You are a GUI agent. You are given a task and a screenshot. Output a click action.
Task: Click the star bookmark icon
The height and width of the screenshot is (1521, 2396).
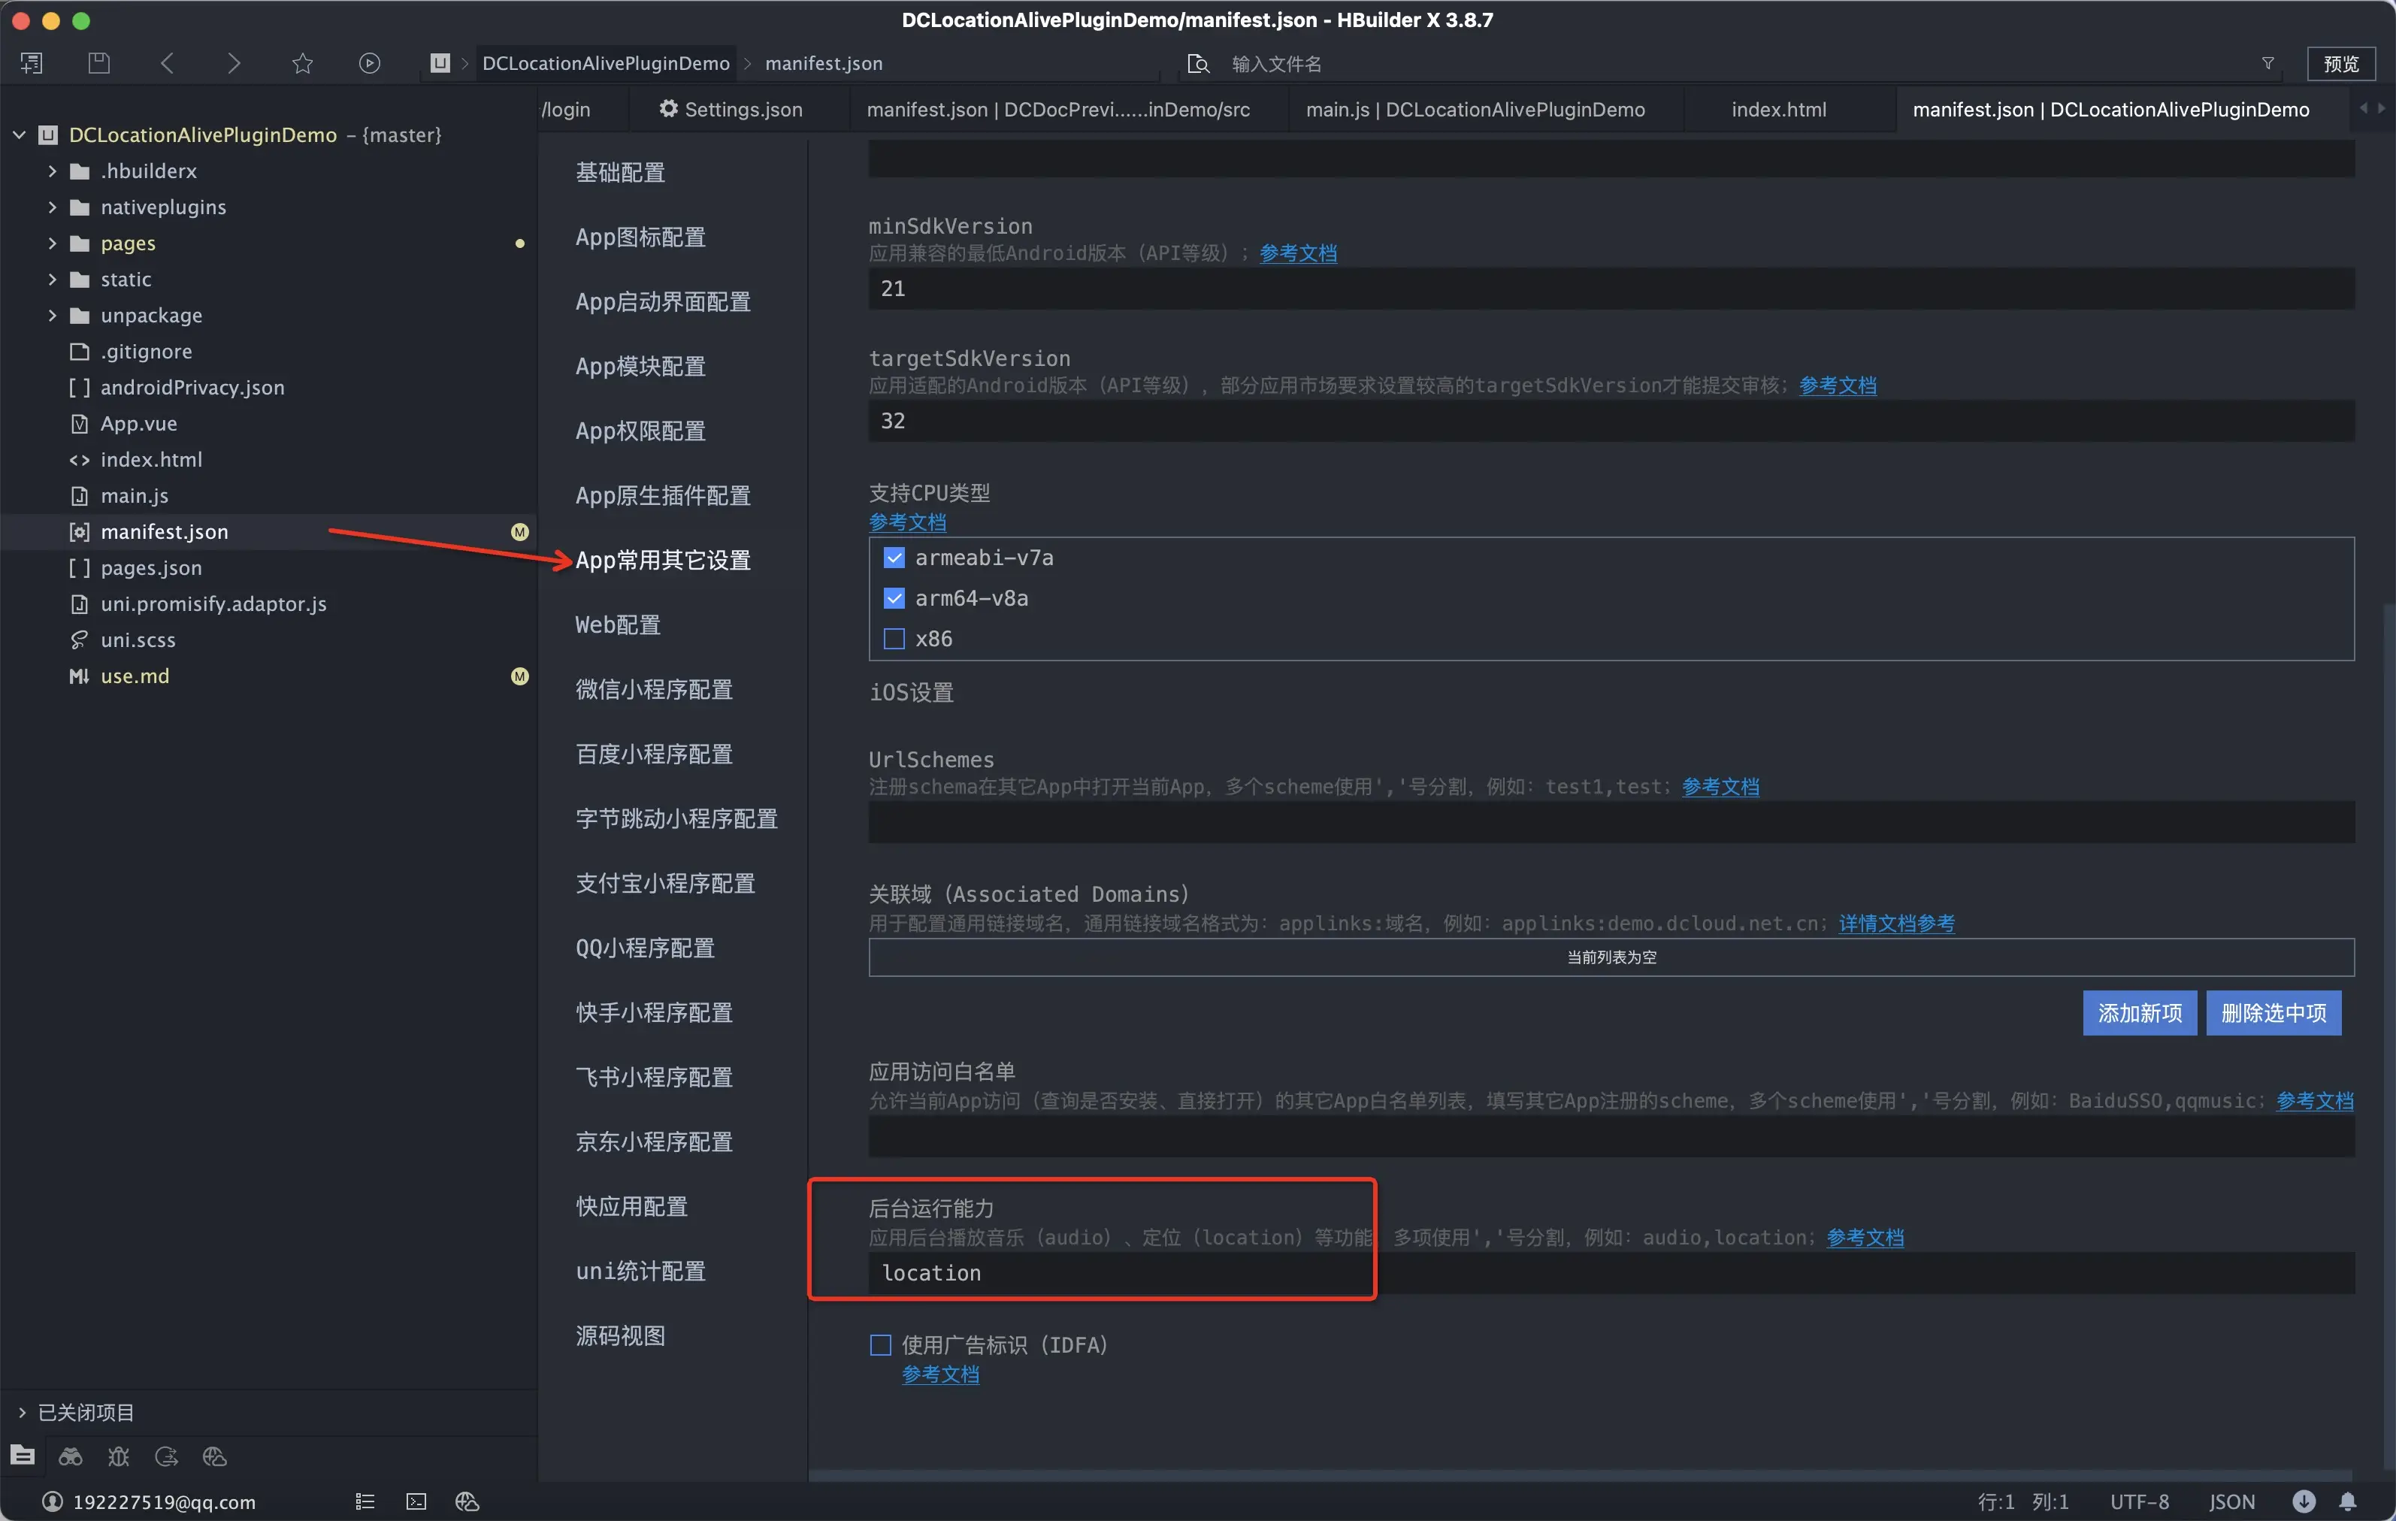click(302, 64)
